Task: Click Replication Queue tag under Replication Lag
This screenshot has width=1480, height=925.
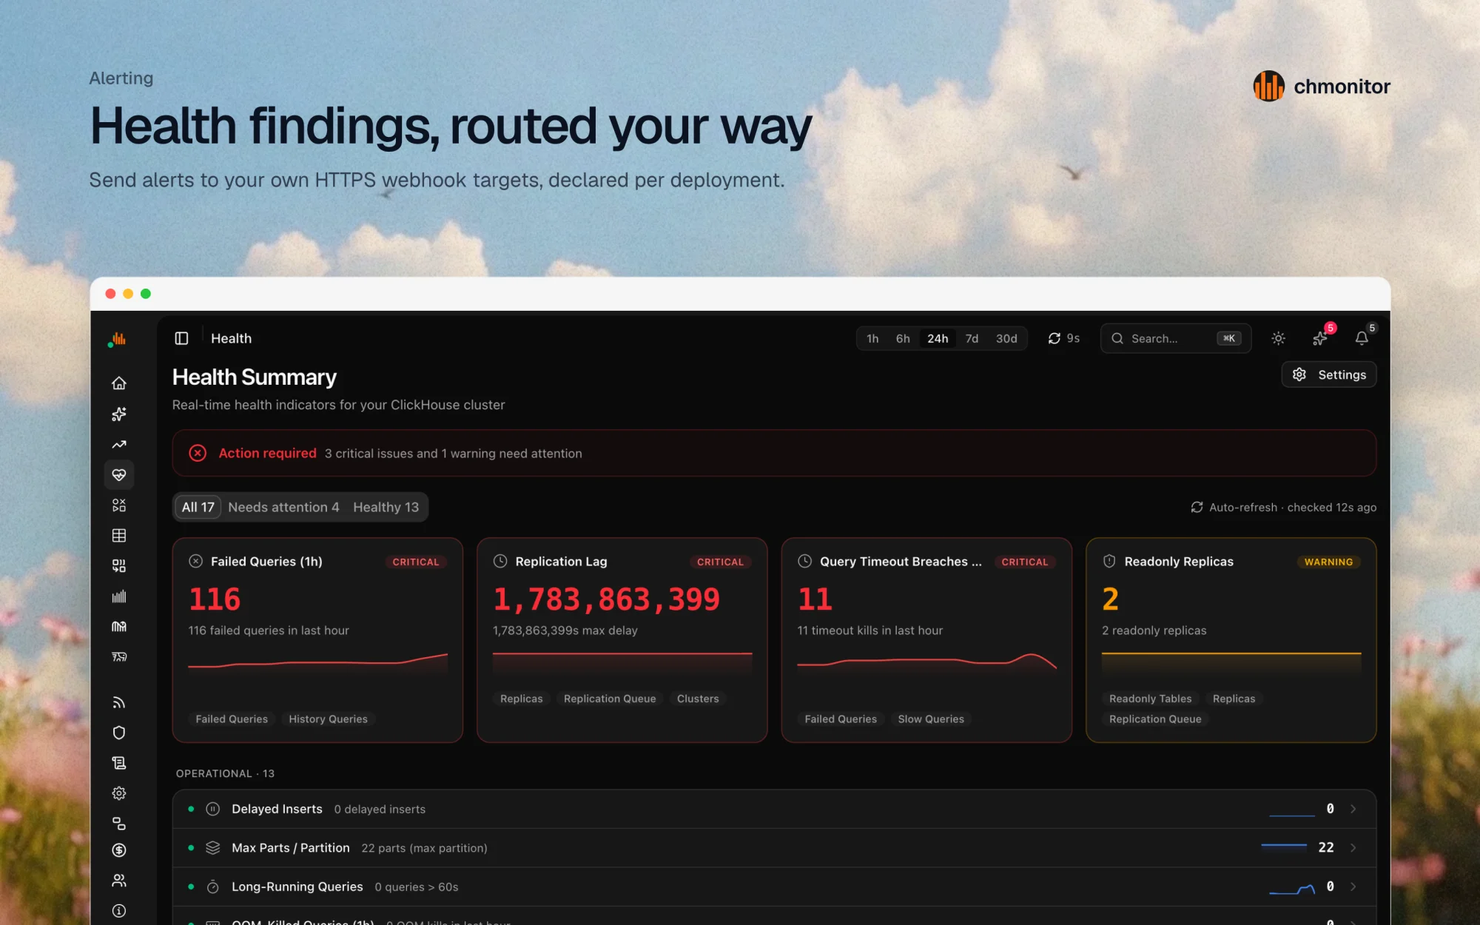Action: pos(610,699)
